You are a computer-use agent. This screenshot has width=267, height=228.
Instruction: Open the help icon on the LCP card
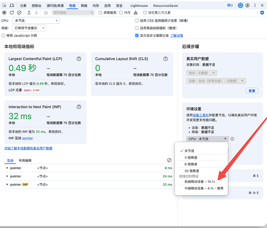[x=79, y=59]
